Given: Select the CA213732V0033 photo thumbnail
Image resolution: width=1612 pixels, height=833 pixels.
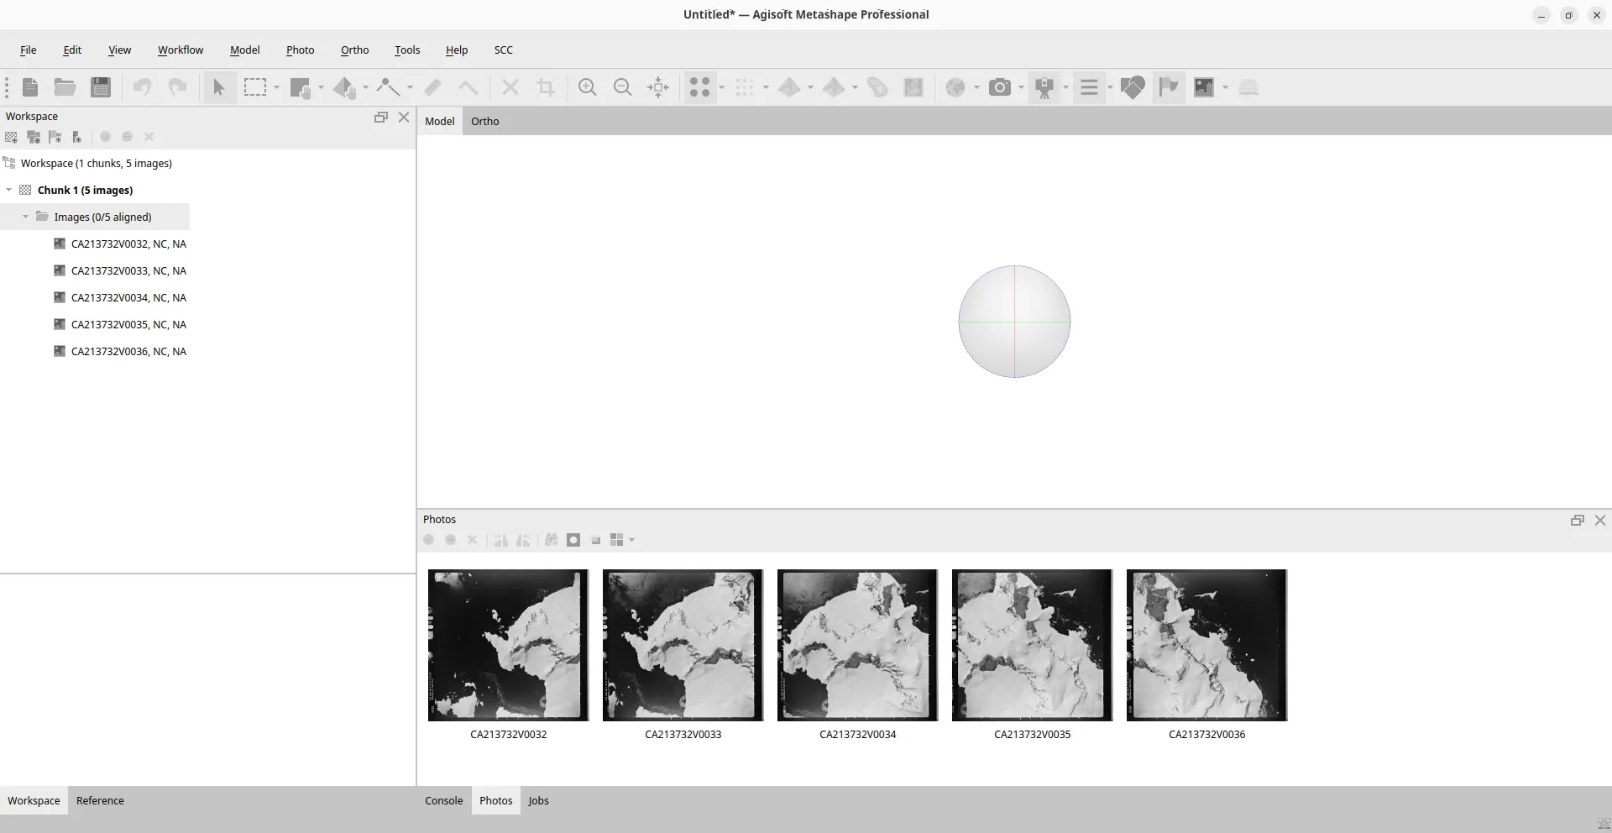Looking at the screenshot, I should coord(683,645).
